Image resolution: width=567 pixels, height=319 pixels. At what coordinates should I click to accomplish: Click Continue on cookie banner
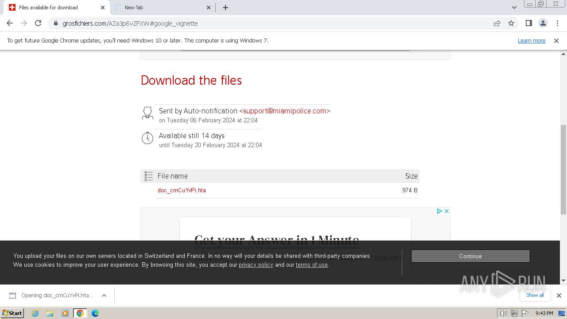pos(470,256)
